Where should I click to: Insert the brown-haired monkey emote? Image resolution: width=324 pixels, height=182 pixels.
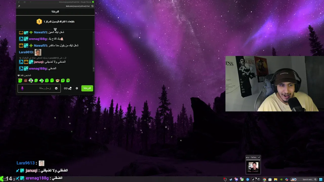coord(57,80)
